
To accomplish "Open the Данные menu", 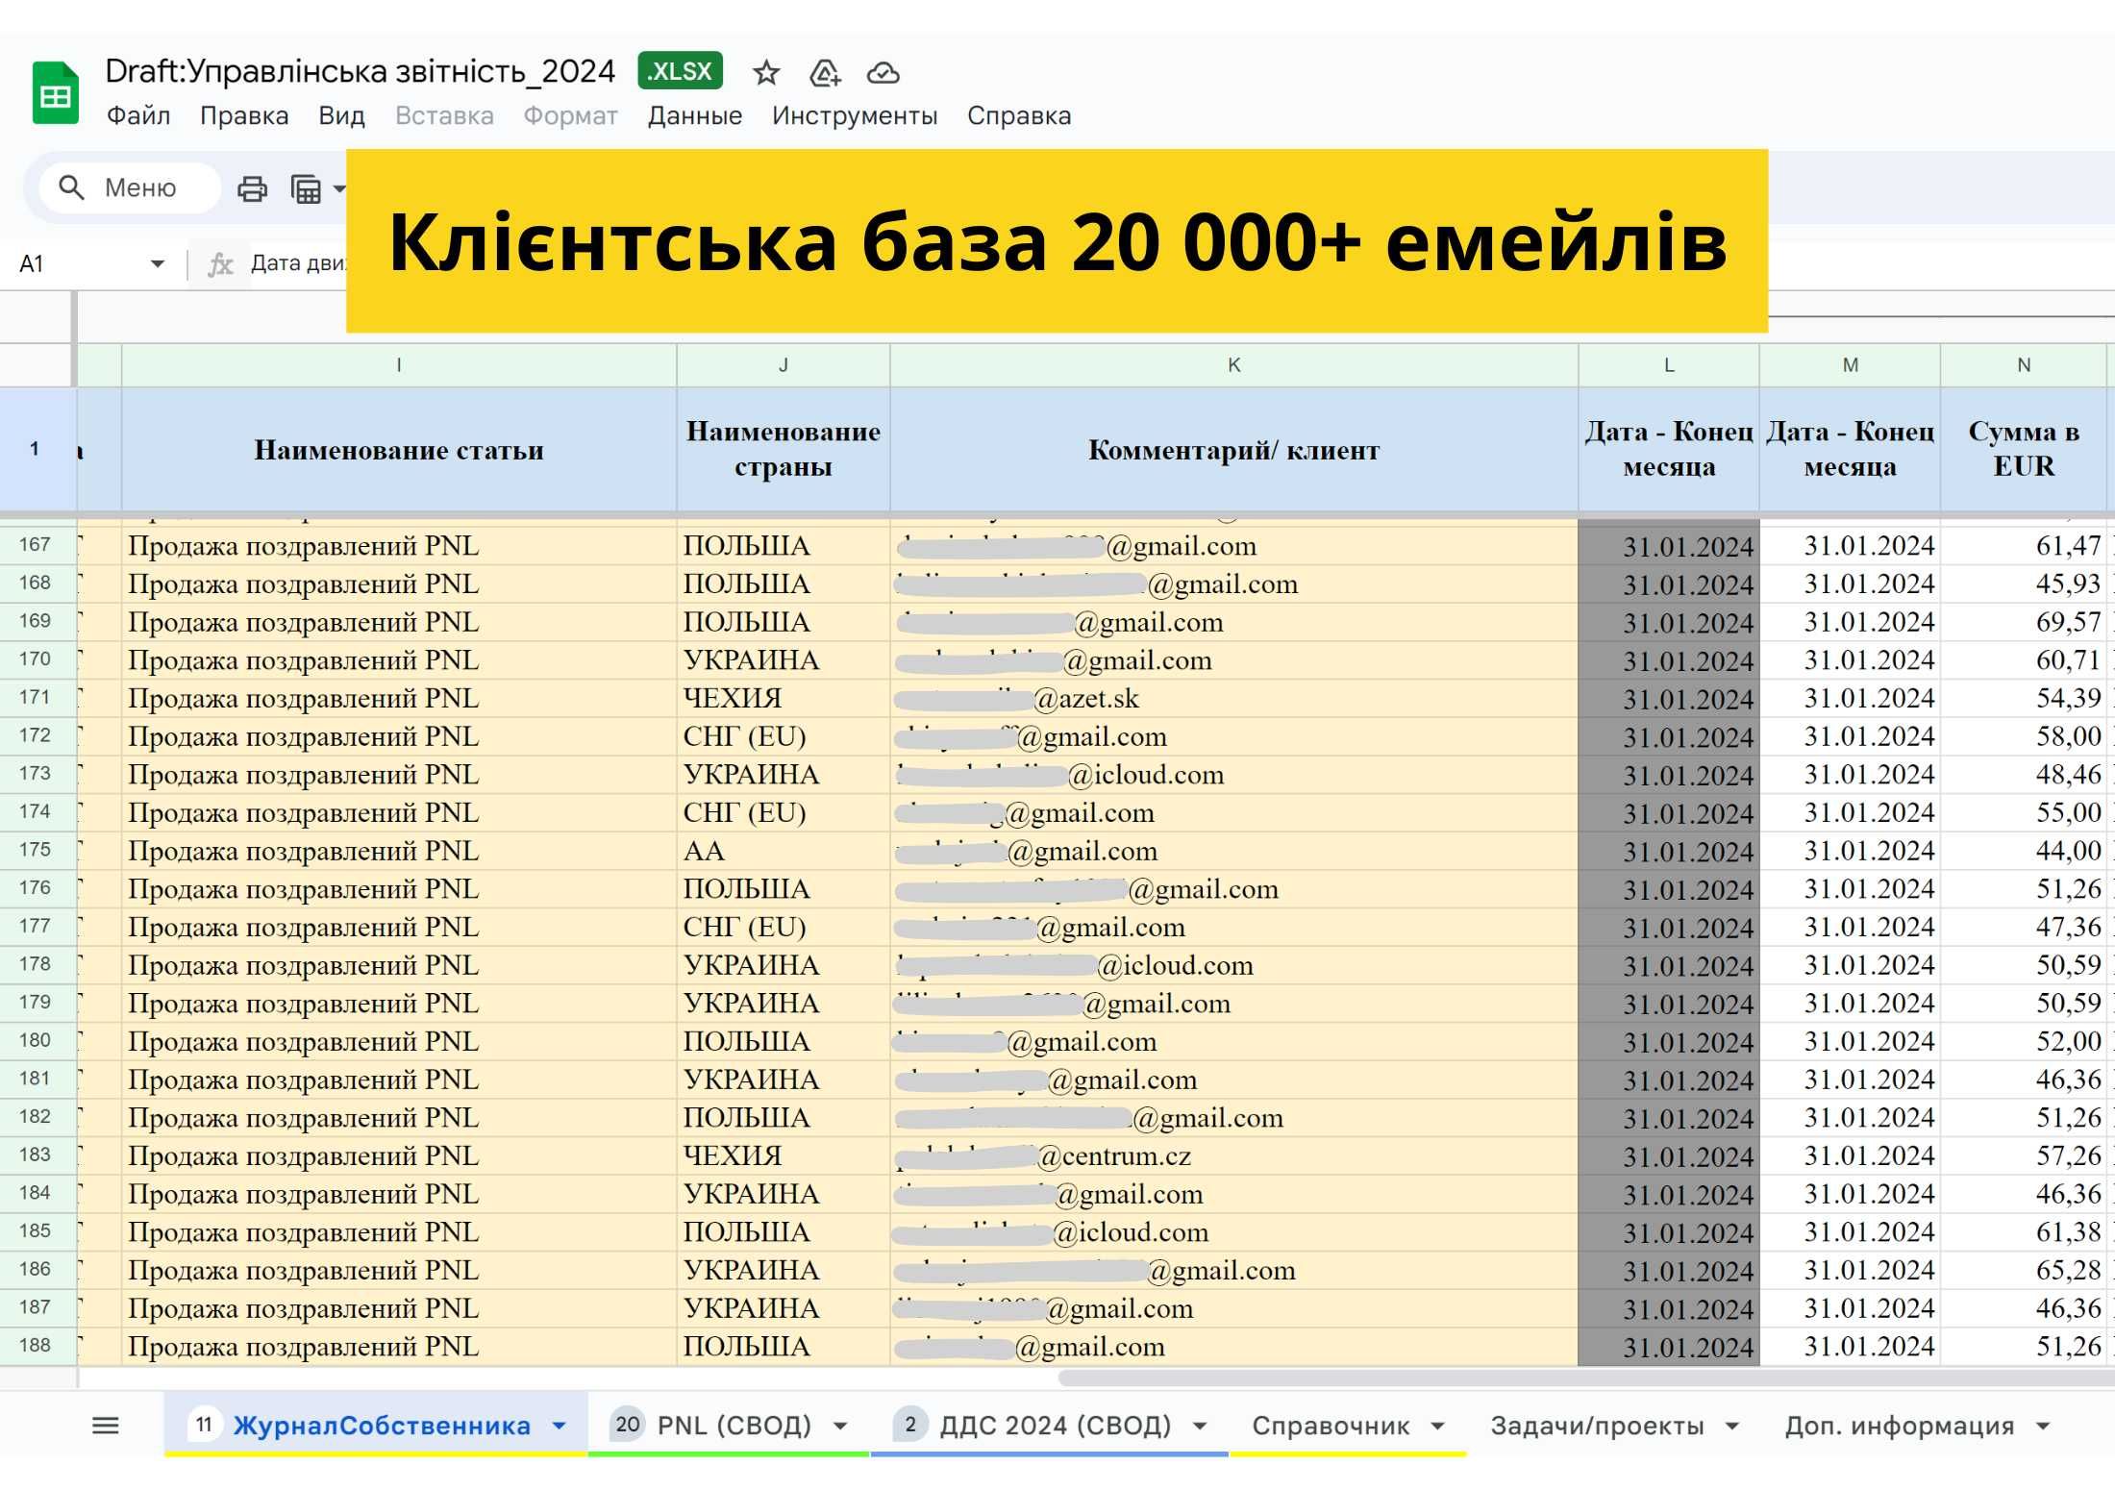I will point(695,116).
